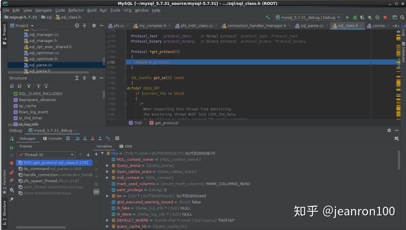
Task: Step Over the current line in the debugger
Action: (x=78, y=138)
